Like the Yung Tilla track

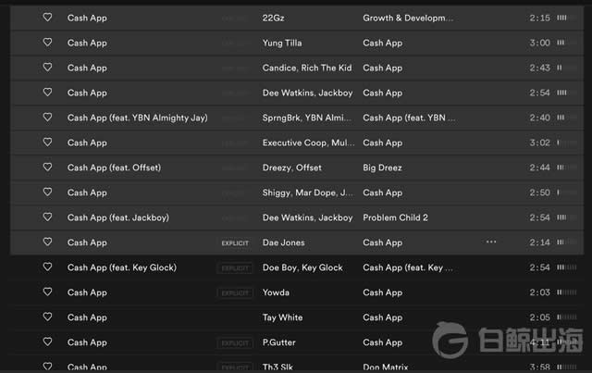[47, 43]
